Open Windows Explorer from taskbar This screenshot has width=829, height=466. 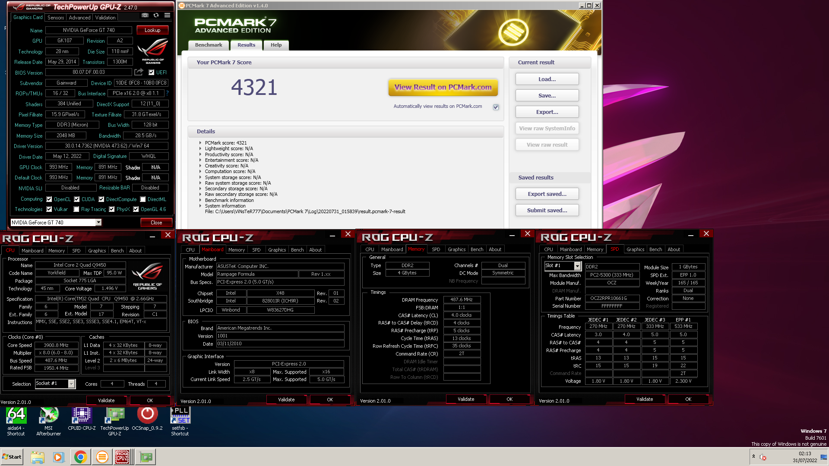[x=38, y=457]
